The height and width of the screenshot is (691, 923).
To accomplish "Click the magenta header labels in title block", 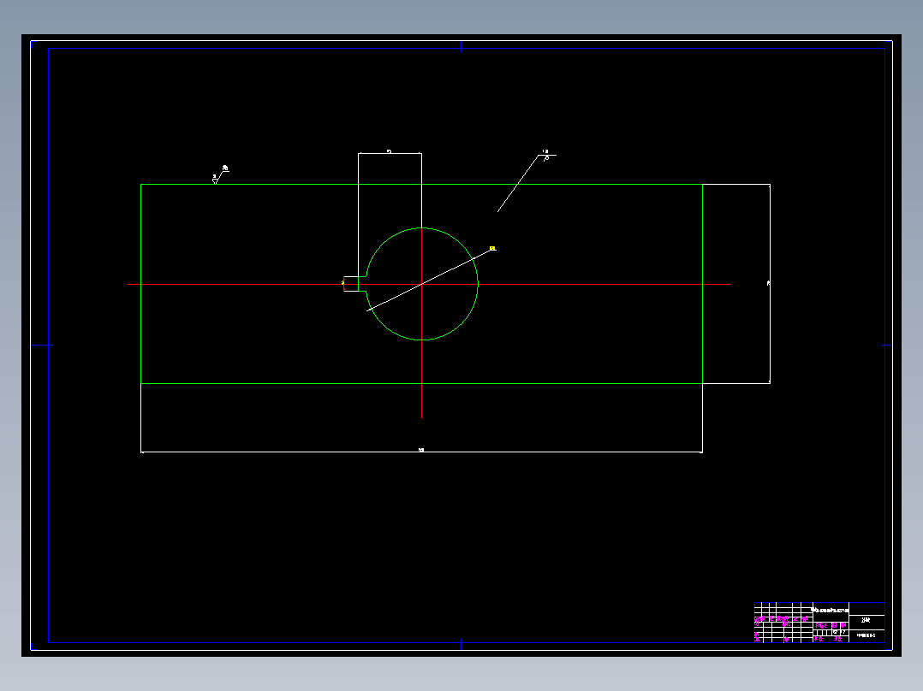I will click(782, 618).
